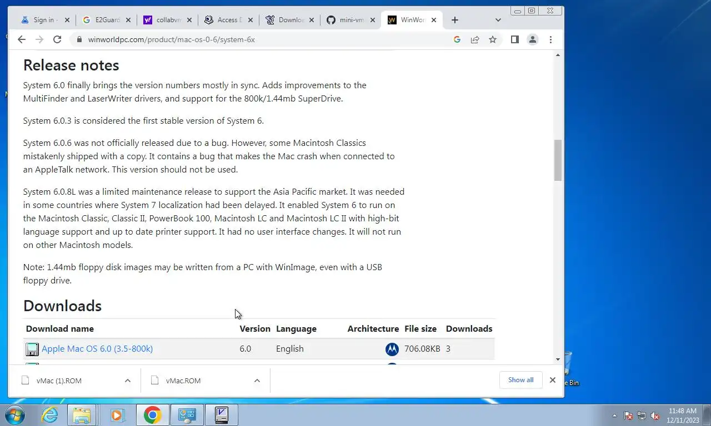711x426 pixels.
Task: Click the Release notes heading
Action: pos(71,65)
